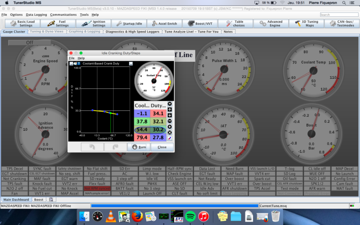Click the line/interpolate pencil icon below table icons
Screen dimensions: 360x225
coord(170,138)
